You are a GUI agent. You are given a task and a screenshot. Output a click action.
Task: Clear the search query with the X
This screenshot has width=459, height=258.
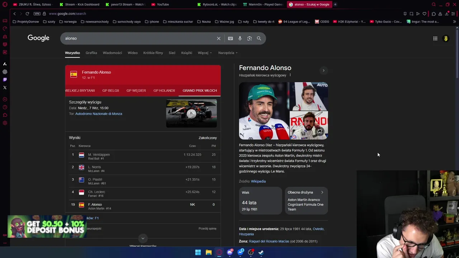pyautogui.click(x=219, y=38)
